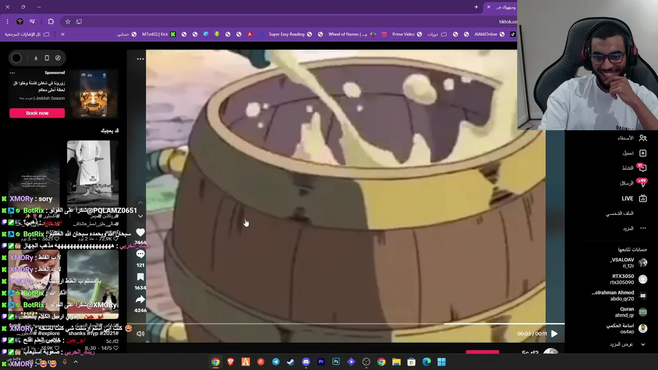Open all bookmarks folder
The image size is (658, 370).
(x=27, y=34)
